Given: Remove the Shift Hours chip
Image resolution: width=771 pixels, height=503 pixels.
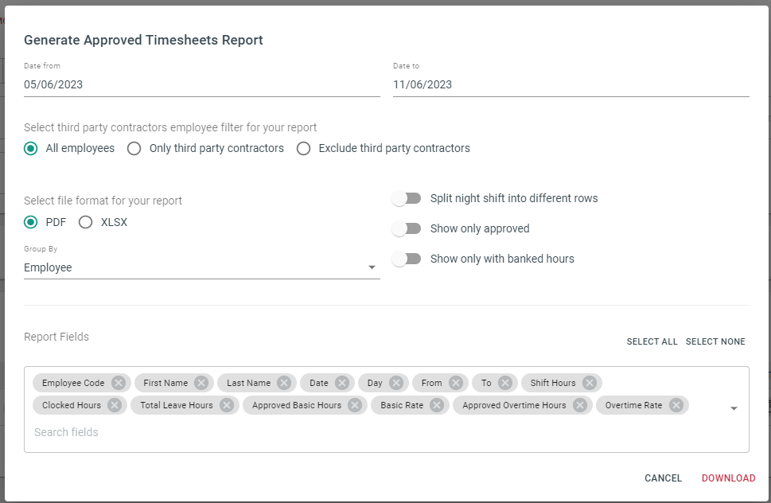Looking at the screenshot, I should coord(589,383).
